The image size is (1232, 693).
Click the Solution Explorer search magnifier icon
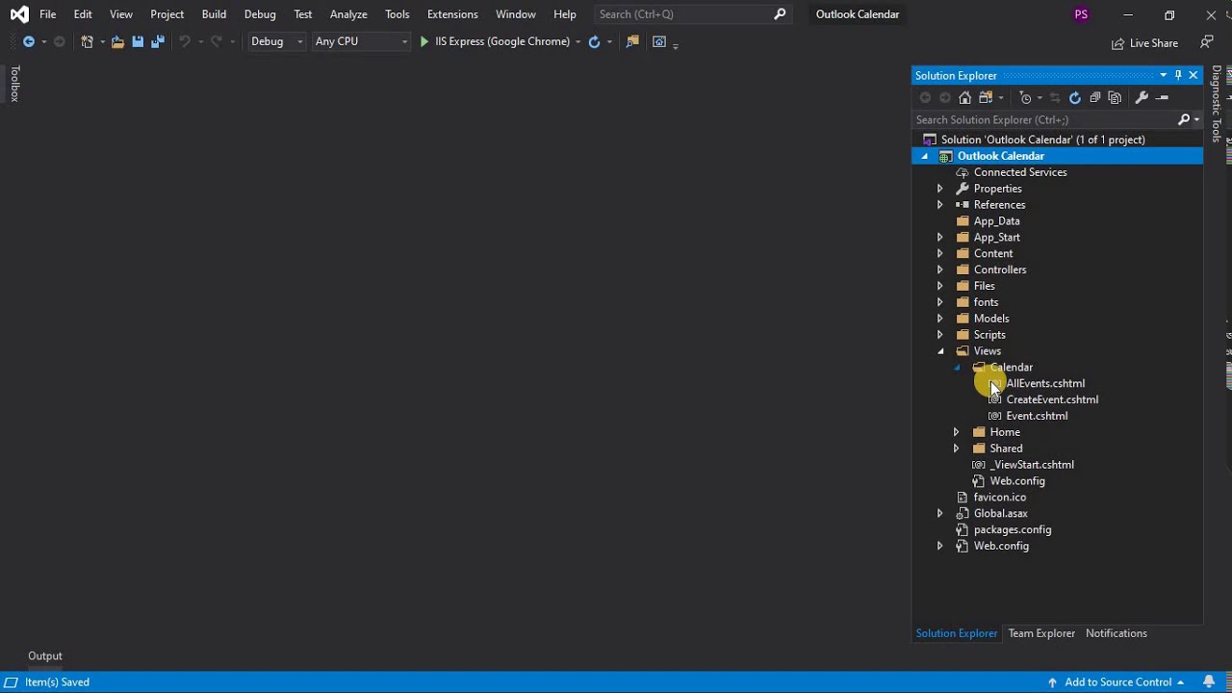click(x=1184, y=119)
